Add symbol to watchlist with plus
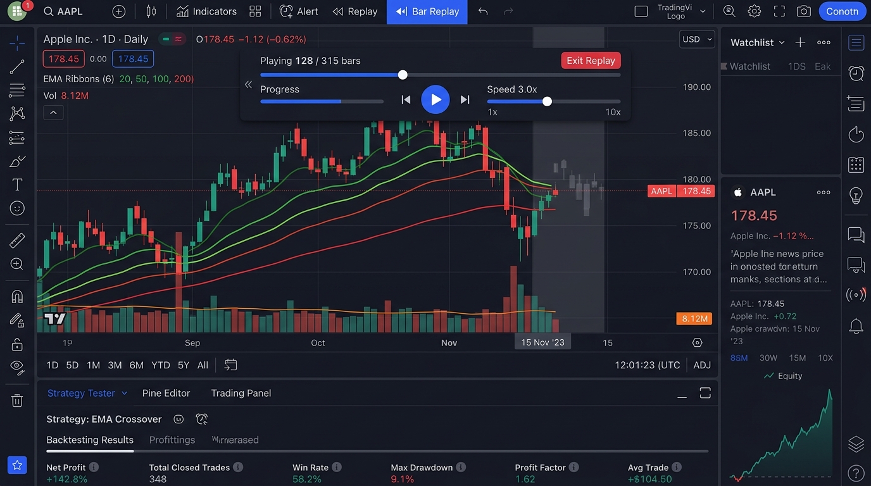This screenshot has height=486, width=871. pos(800,42)
